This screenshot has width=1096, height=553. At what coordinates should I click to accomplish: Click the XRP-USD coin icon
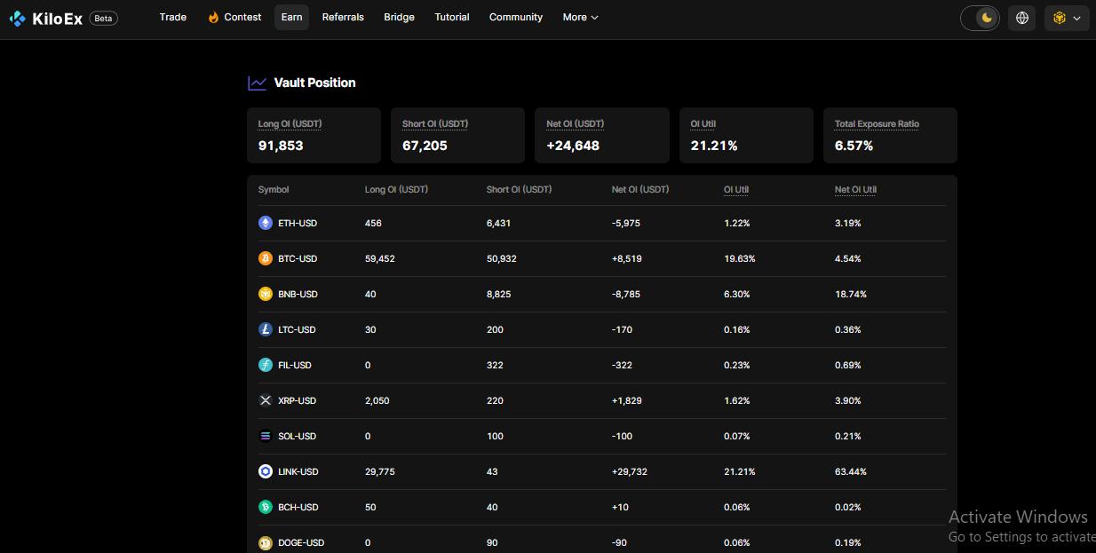265,400
